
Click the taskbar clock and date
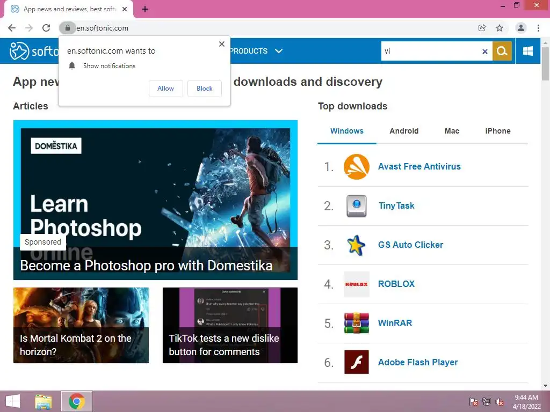click(526, 402)
